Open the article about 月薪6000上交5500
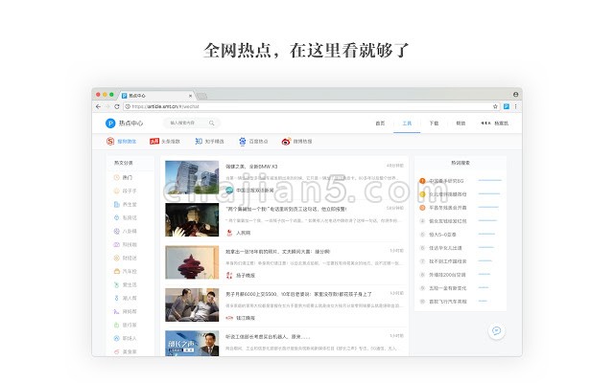Screen dimensions: 614x383 click(x=298, y=294)
